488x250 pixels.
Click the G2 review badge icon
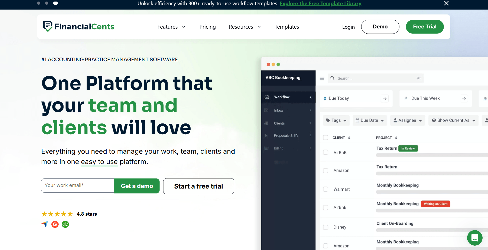pos(55,224)
